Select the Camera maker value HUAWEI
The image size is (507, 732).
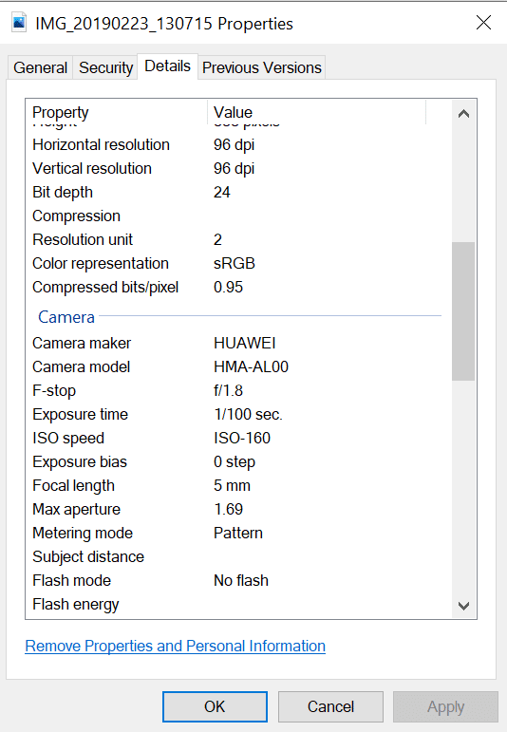tap(245, 343)
